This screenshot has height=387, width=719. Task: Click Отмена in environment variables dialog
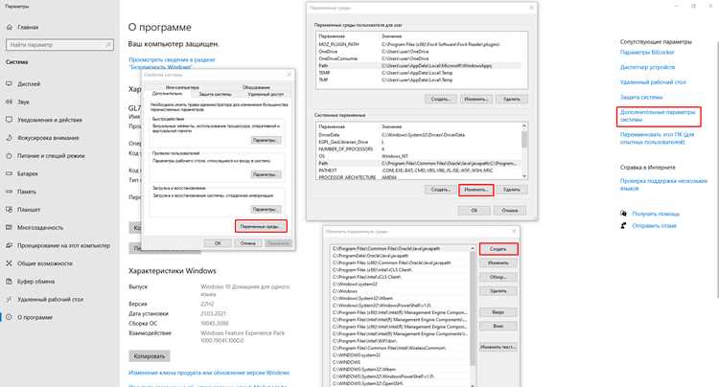pyautogui.click(x=509, y=210)
